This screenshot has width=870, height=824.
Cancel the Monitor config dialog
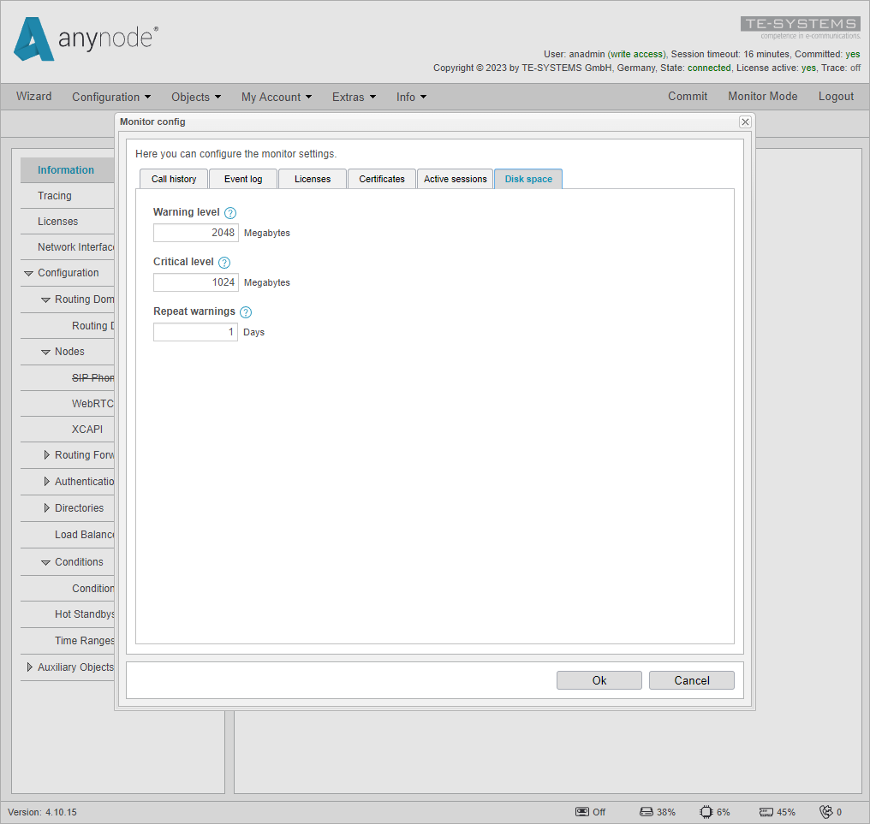coord(691,680)
